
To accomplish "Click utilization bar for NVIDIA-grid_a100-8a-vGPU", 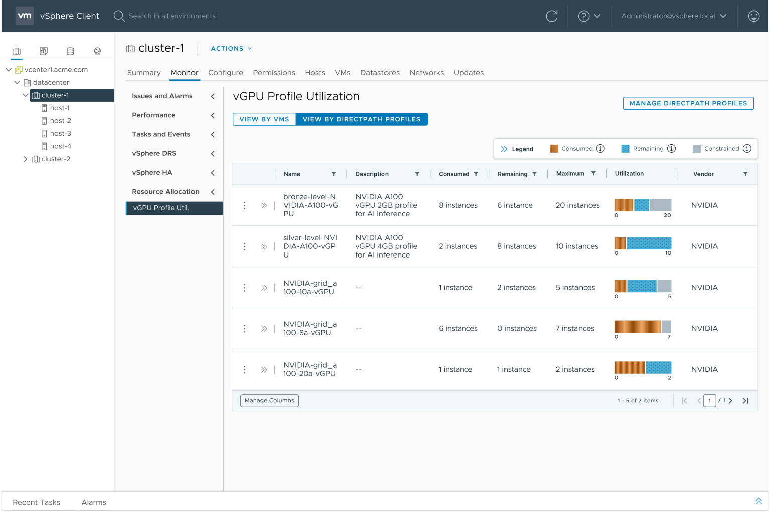I will click(643, 327).
